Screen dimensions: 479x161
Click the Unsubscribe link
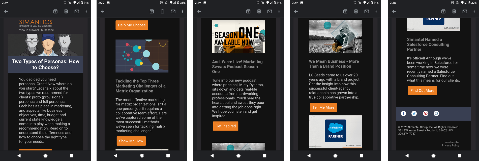451,142
